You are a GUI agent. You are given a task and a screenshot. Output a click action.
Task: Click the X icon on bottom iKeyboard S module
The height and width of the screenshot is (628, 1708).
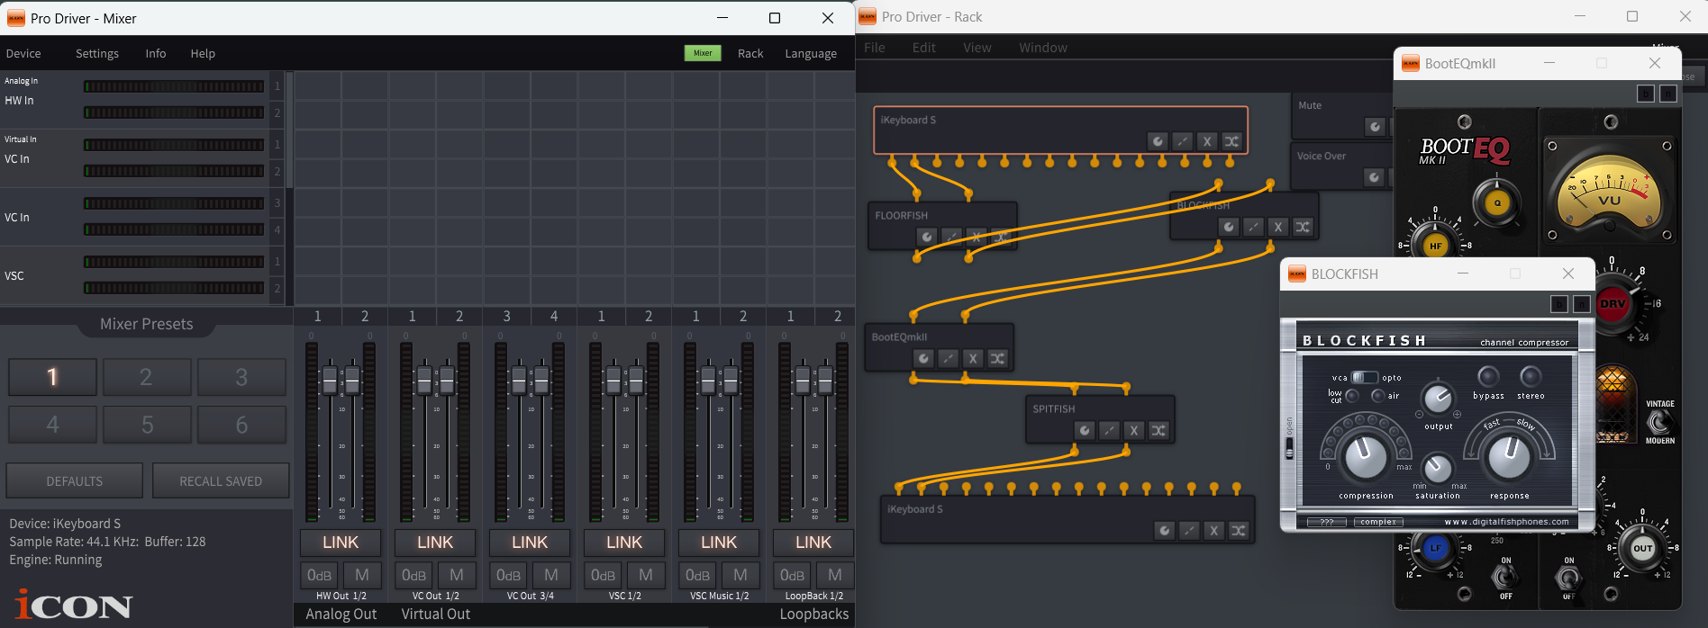tap(1214, 531)
